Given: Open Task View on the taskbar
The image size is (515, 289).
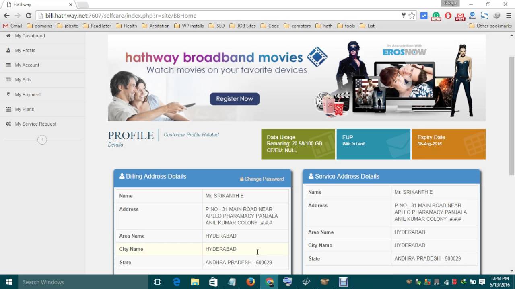Looking at the screenshot, I should click(x=158, y=282).
